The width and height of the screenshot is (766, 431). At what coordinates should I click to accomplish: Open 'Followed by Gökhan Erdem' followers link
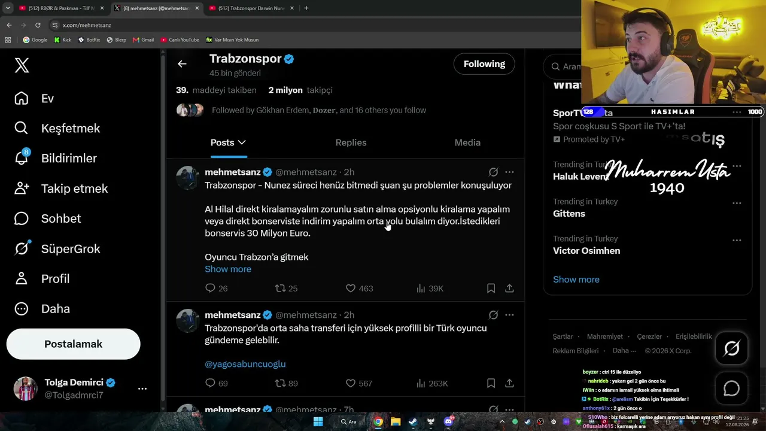click(319, 110)
